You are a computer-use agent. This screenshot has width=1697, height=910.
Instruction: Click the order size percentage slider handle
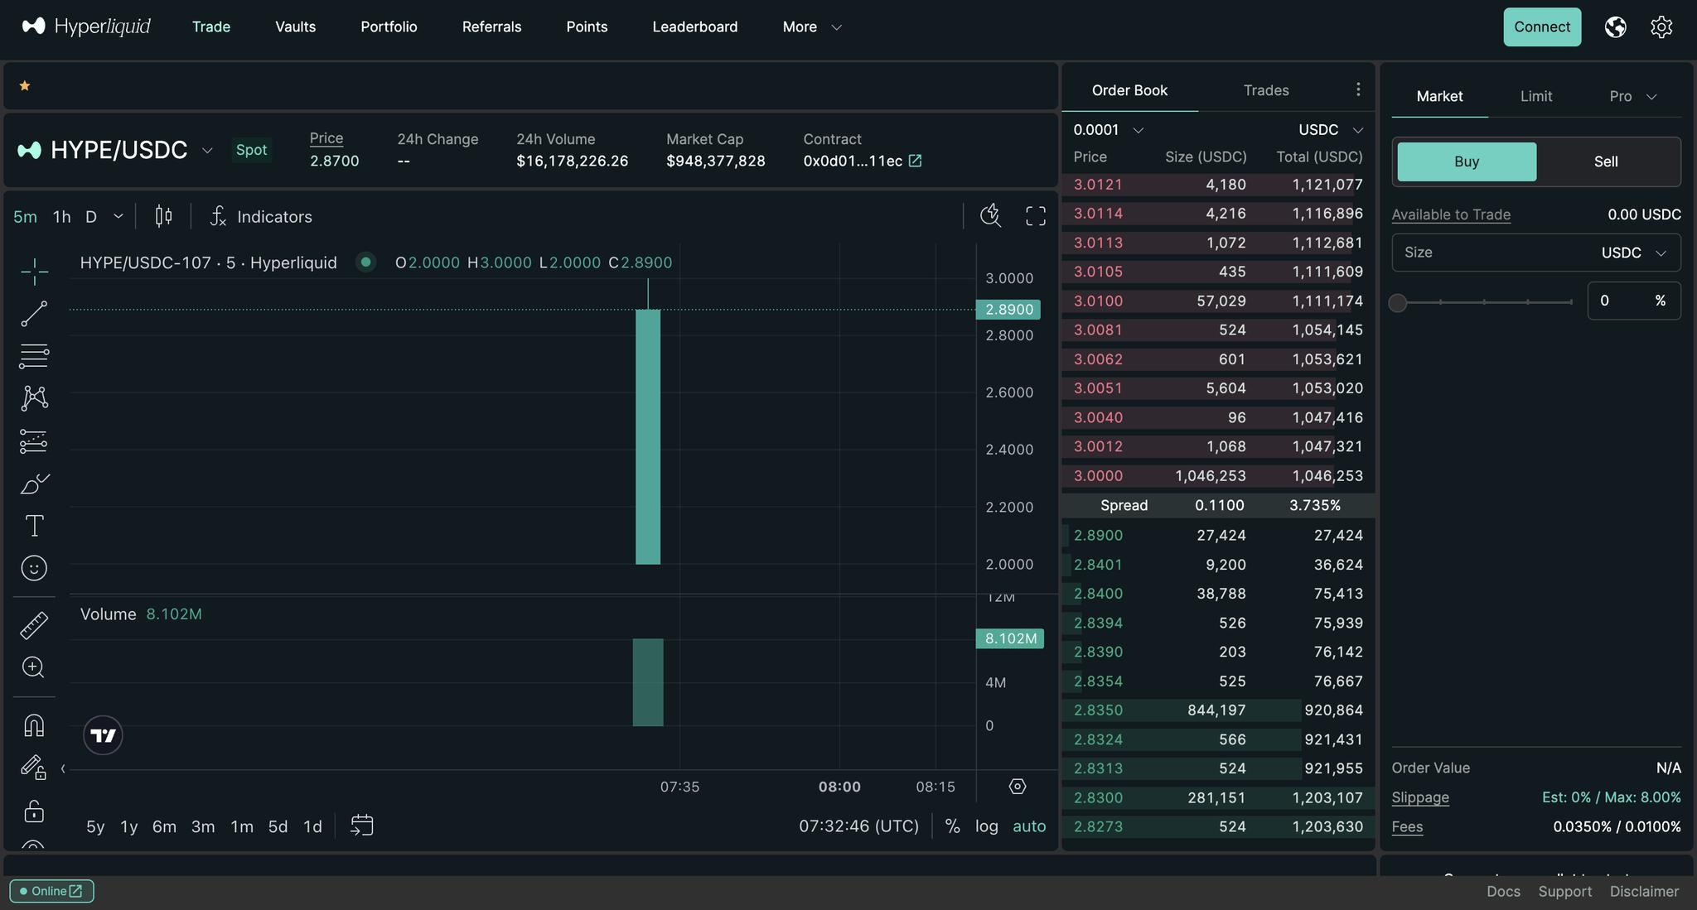click(1398, 302)
